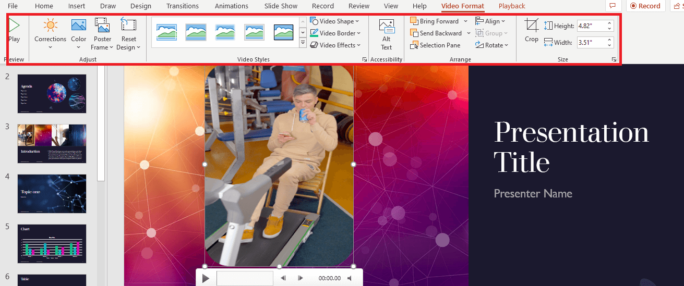Select the Crop tool
The image size is (684, 286).
(532, 26)
